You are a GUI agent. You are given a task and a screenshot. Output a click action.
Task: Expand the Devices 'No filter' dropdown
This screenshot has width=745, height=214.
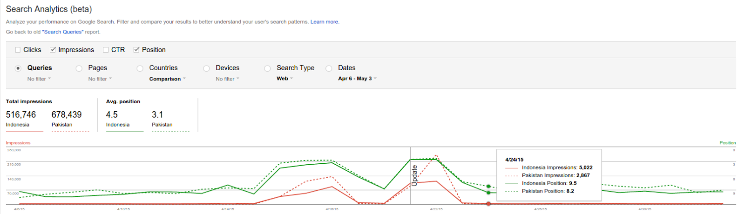[x=227, y=79]
